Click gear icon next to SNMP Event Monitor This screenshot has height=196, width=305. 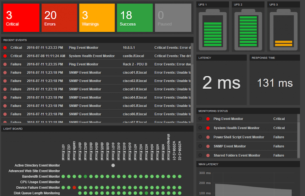(200, 146)
